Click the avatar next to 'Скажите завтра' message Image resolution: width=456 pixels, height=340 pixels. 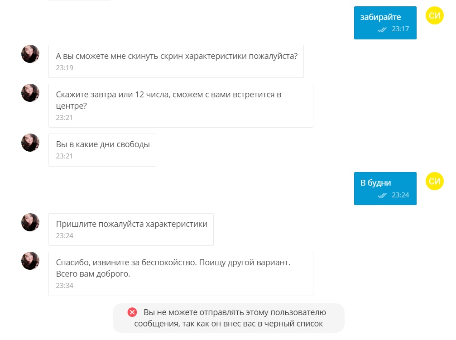(30, 93)
